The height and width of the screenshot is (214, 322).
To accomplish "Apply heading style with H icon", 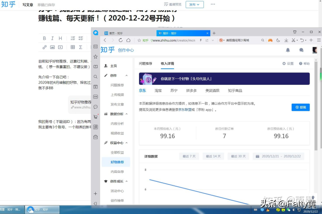I will click(x=60, y=38).
